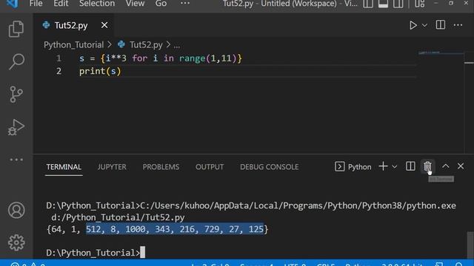Open the launch profile dropdown arrow
474x266 pixels.
pyautogui.click(x=395, y=167)
